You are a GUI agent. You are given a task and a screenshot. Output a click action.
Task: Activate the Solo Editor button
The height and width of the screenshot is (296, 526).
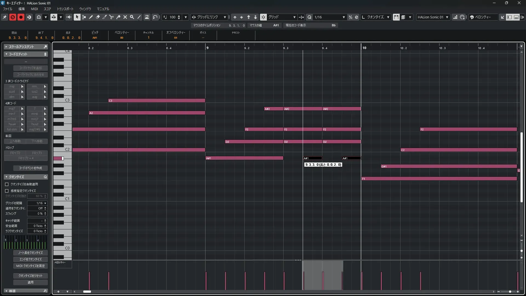click(x=13, y=17)
